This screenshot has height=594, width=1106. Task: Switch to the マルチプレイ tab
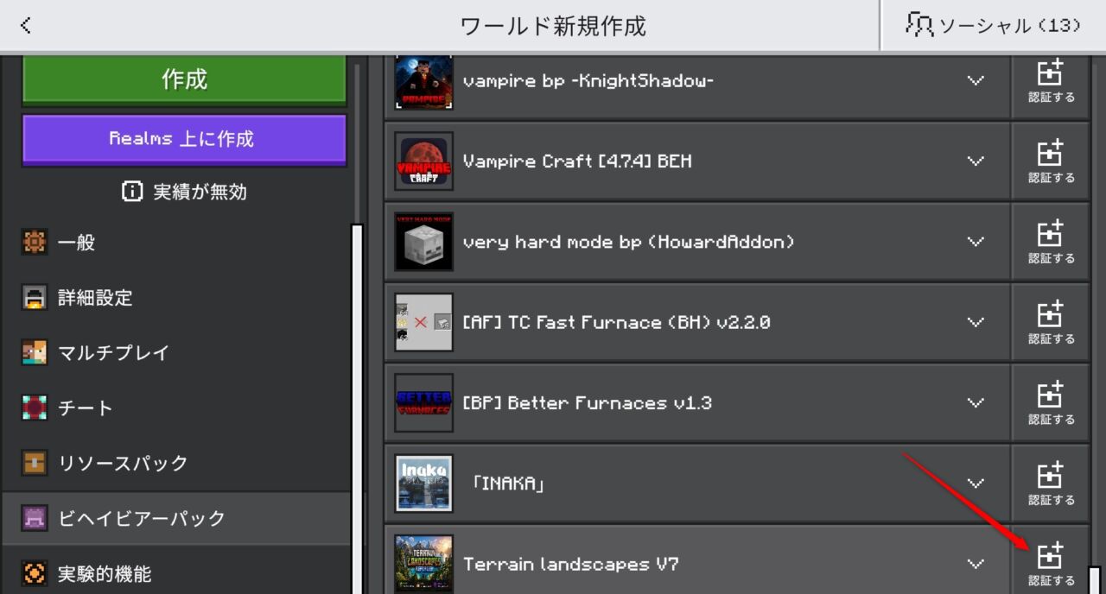[176, 353]
